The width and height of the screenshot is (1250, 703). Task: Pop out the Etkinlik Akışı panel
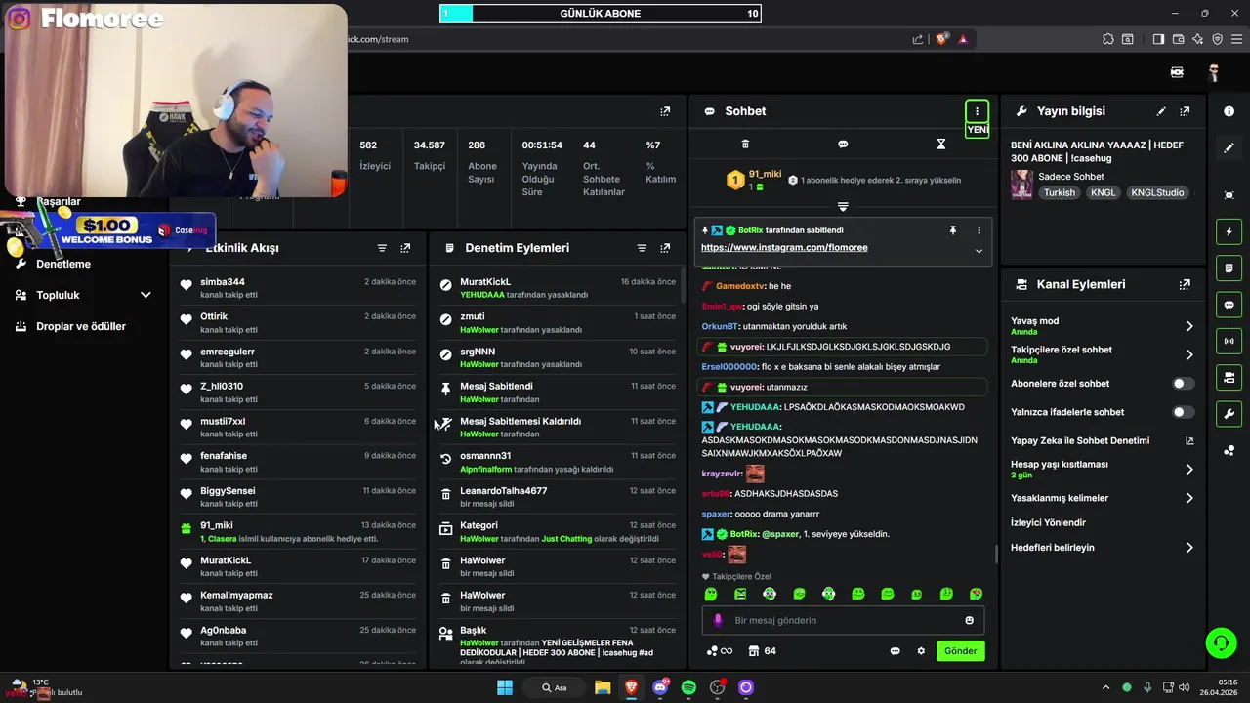click(405, 248)
